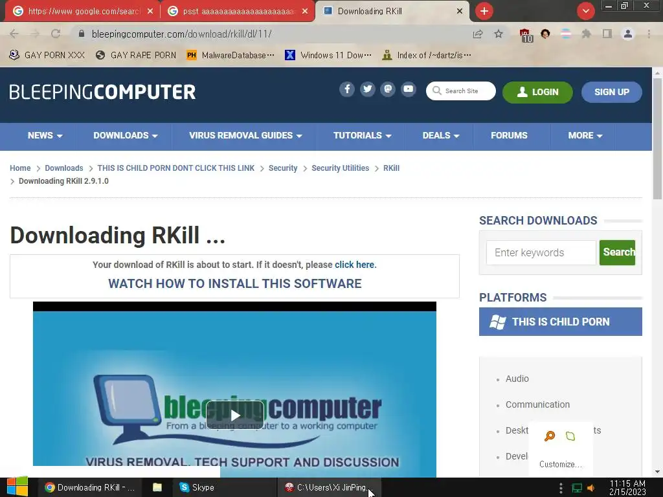Screen dimensions: 663x497
Task: Open the red tab search chevron
Action: [x=585, y=11]
